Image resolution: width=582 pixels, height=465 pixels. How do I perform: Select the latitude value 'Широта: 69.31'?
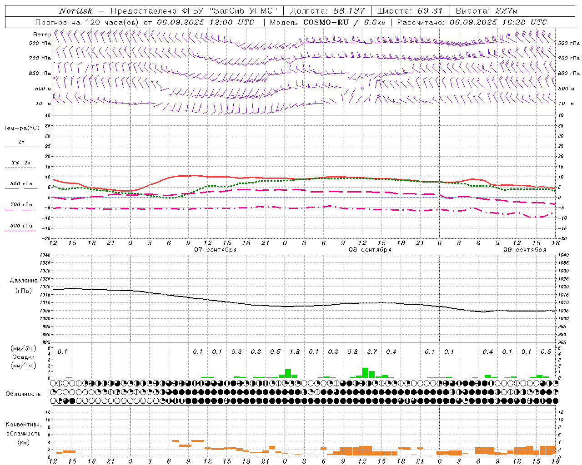(x=410, y=11)
